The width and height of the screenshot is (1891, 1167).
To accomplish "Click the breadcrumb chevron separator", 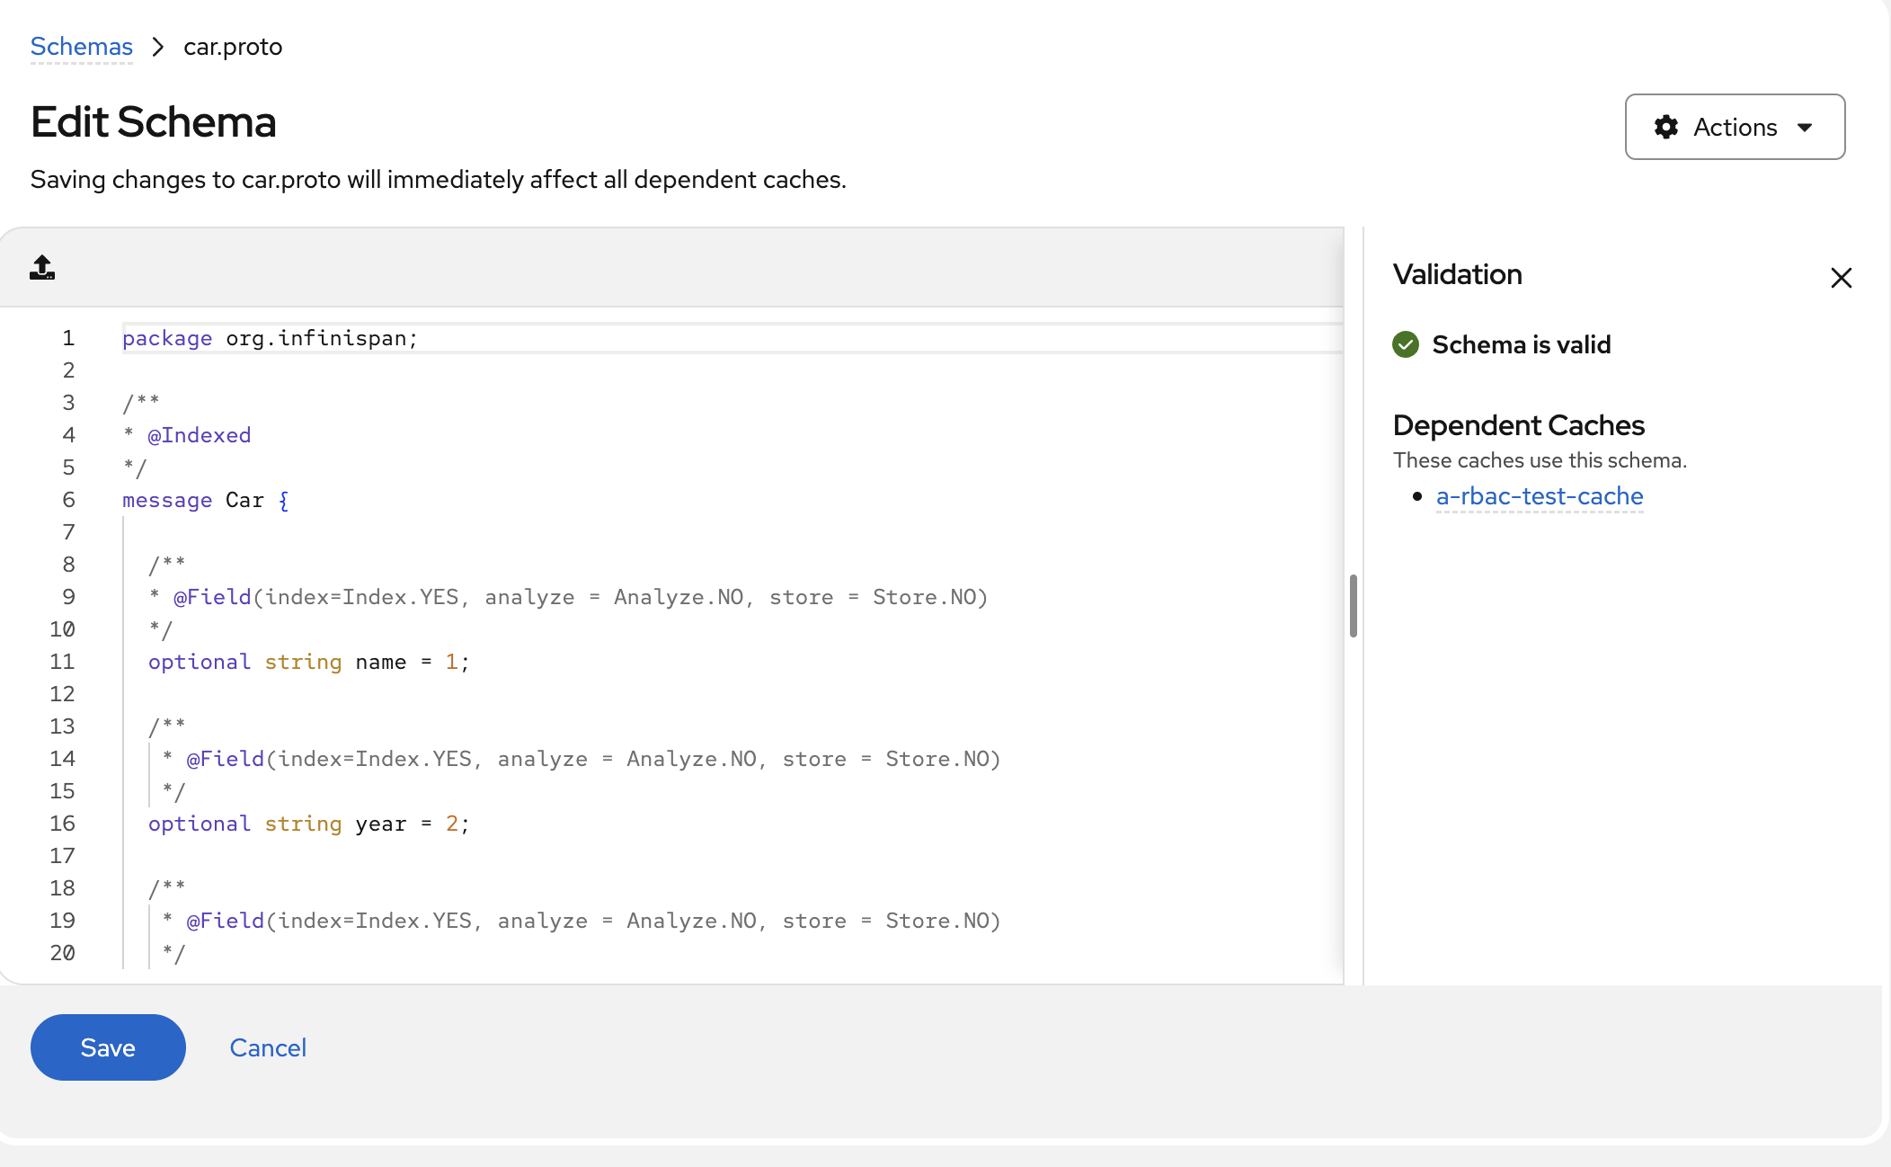I will [x=158, y=47].
